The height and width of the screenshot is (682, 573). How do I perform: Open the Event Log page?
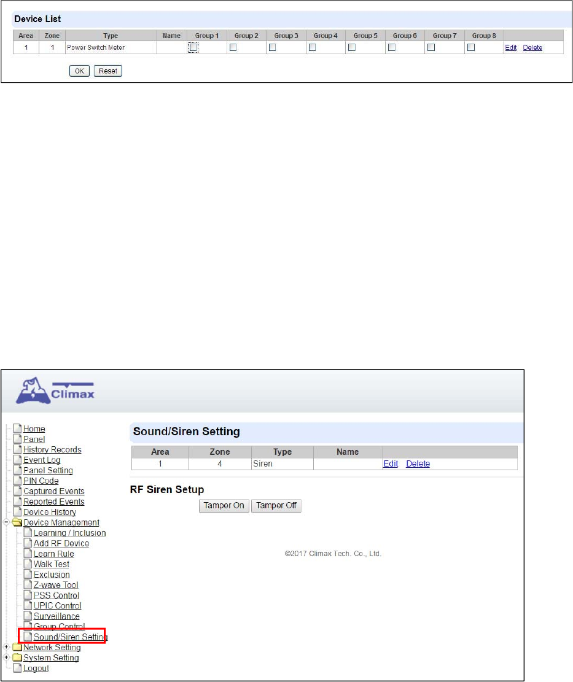[x=42, y=460]
